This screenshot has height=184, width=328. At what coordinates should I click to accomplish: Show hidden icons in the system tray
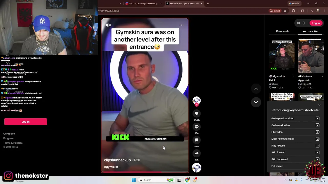[285, 180]
